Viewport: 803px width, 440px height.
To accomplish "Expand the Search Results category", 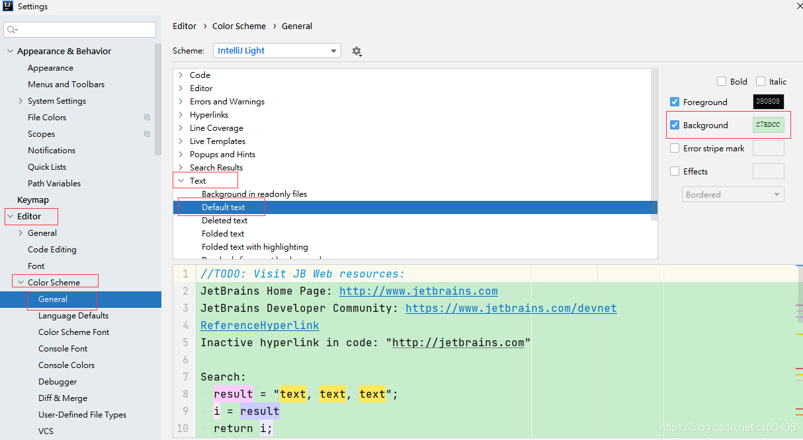I will 181,167.
